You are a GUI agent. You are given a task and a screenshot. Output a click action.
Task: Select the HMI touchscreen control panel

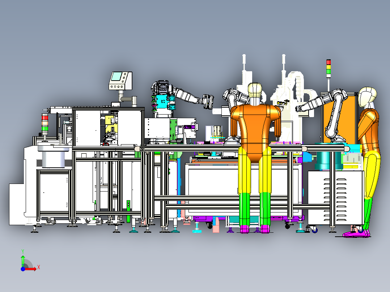click(120, 81)
